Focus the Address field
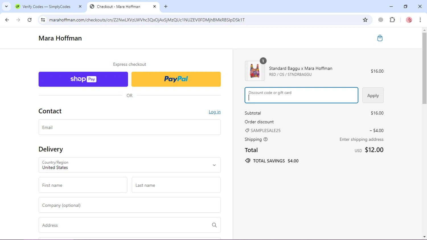The height and width of the screenshot is (240, 427). pos(130,225)
